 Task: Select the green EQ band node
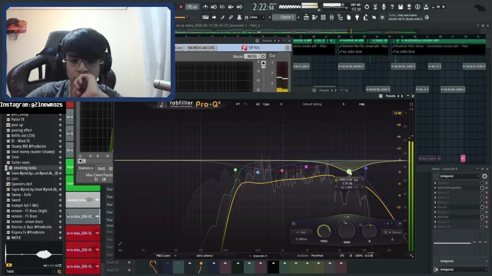(x=235, y=170)
